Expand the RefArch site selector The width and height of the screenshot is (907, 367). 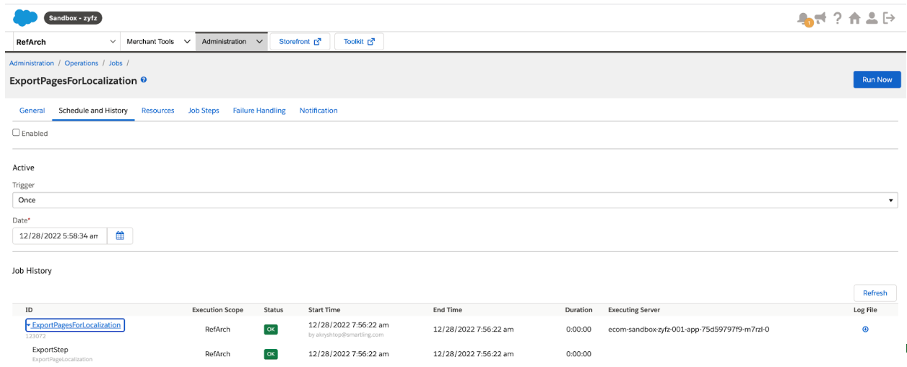tap(65, 42)
